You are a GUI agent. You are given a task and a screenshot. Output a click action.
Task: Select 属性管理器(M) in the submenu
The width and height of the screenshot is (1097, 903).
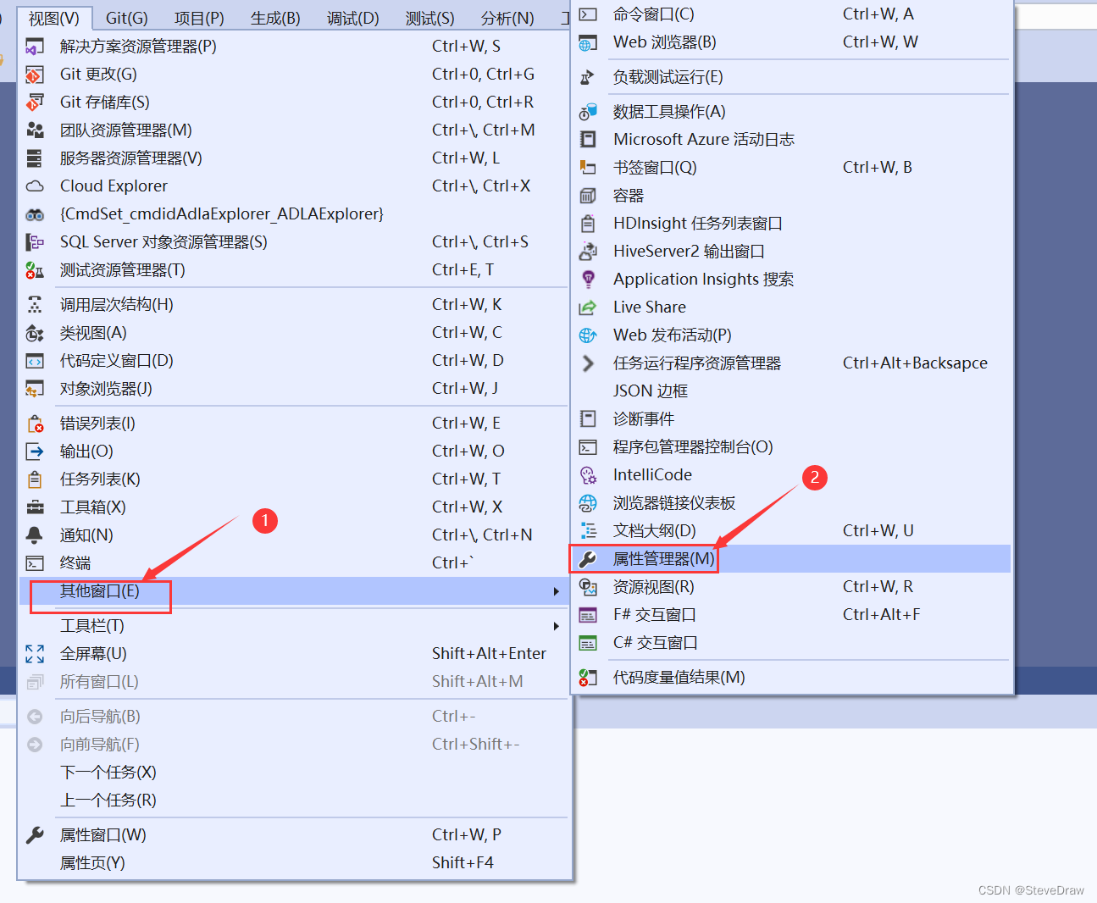click(792, 559)
